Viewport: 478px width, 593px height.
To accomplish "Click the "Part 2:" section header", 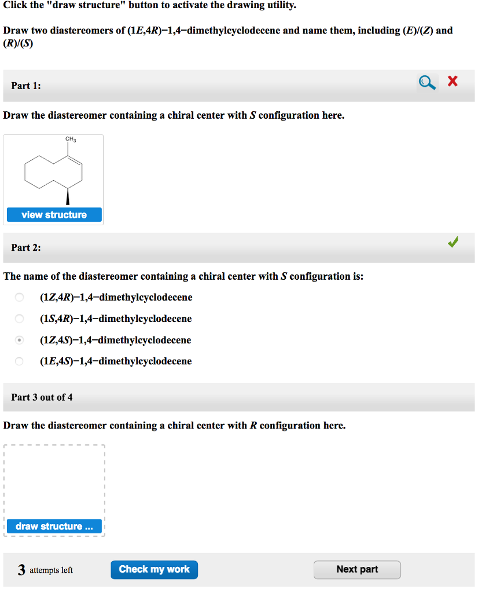I will pos(26,248).
